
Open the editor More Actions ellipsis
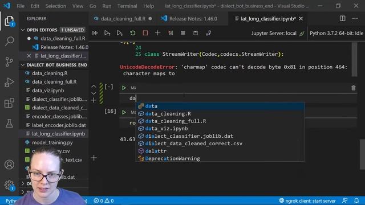point(355,19)
